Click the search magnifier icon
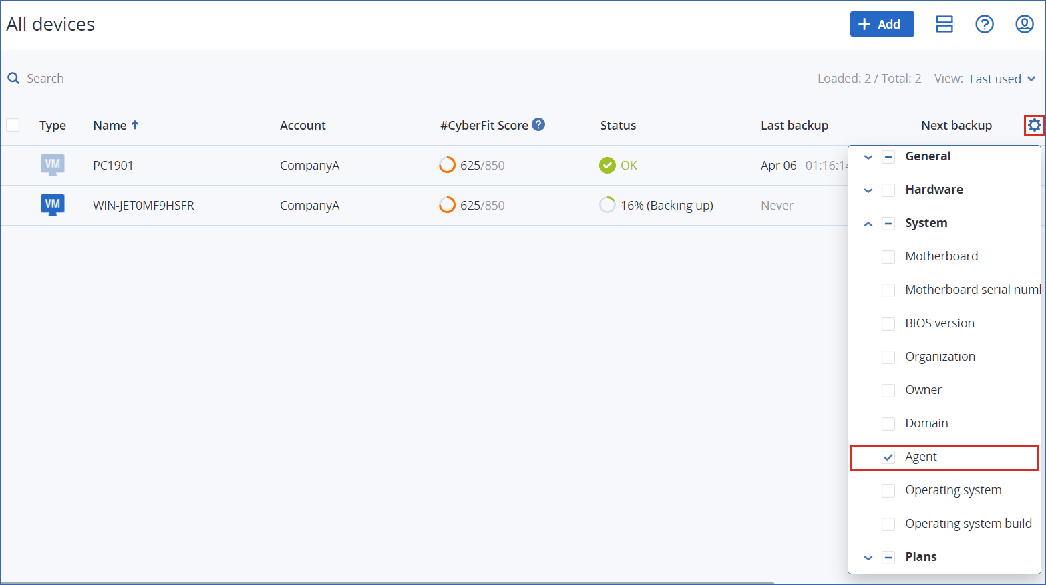 (13, 79)
